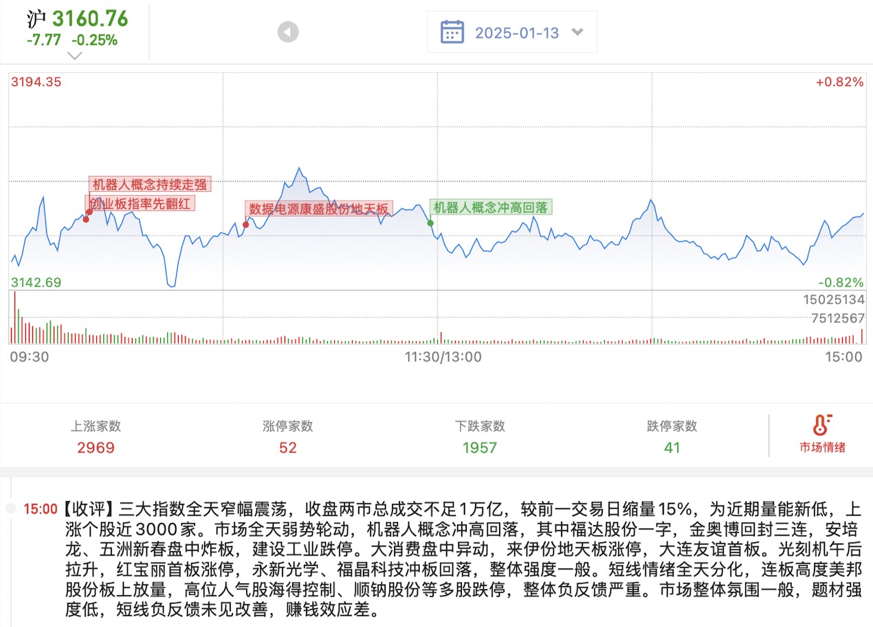Click the 2025-01-13 date selector text
873x627 pixels.
(x=517, y=32)
